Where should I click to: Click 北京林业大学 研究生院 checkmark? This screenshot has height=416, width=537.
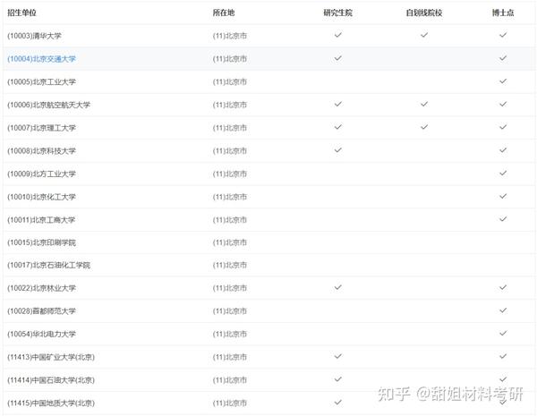[x=338, y=287]
